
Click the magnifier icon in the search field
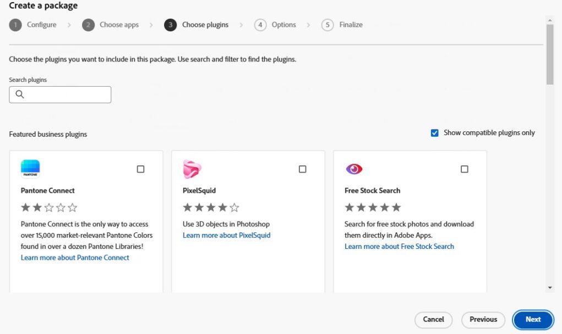click(x=20, y=94)
